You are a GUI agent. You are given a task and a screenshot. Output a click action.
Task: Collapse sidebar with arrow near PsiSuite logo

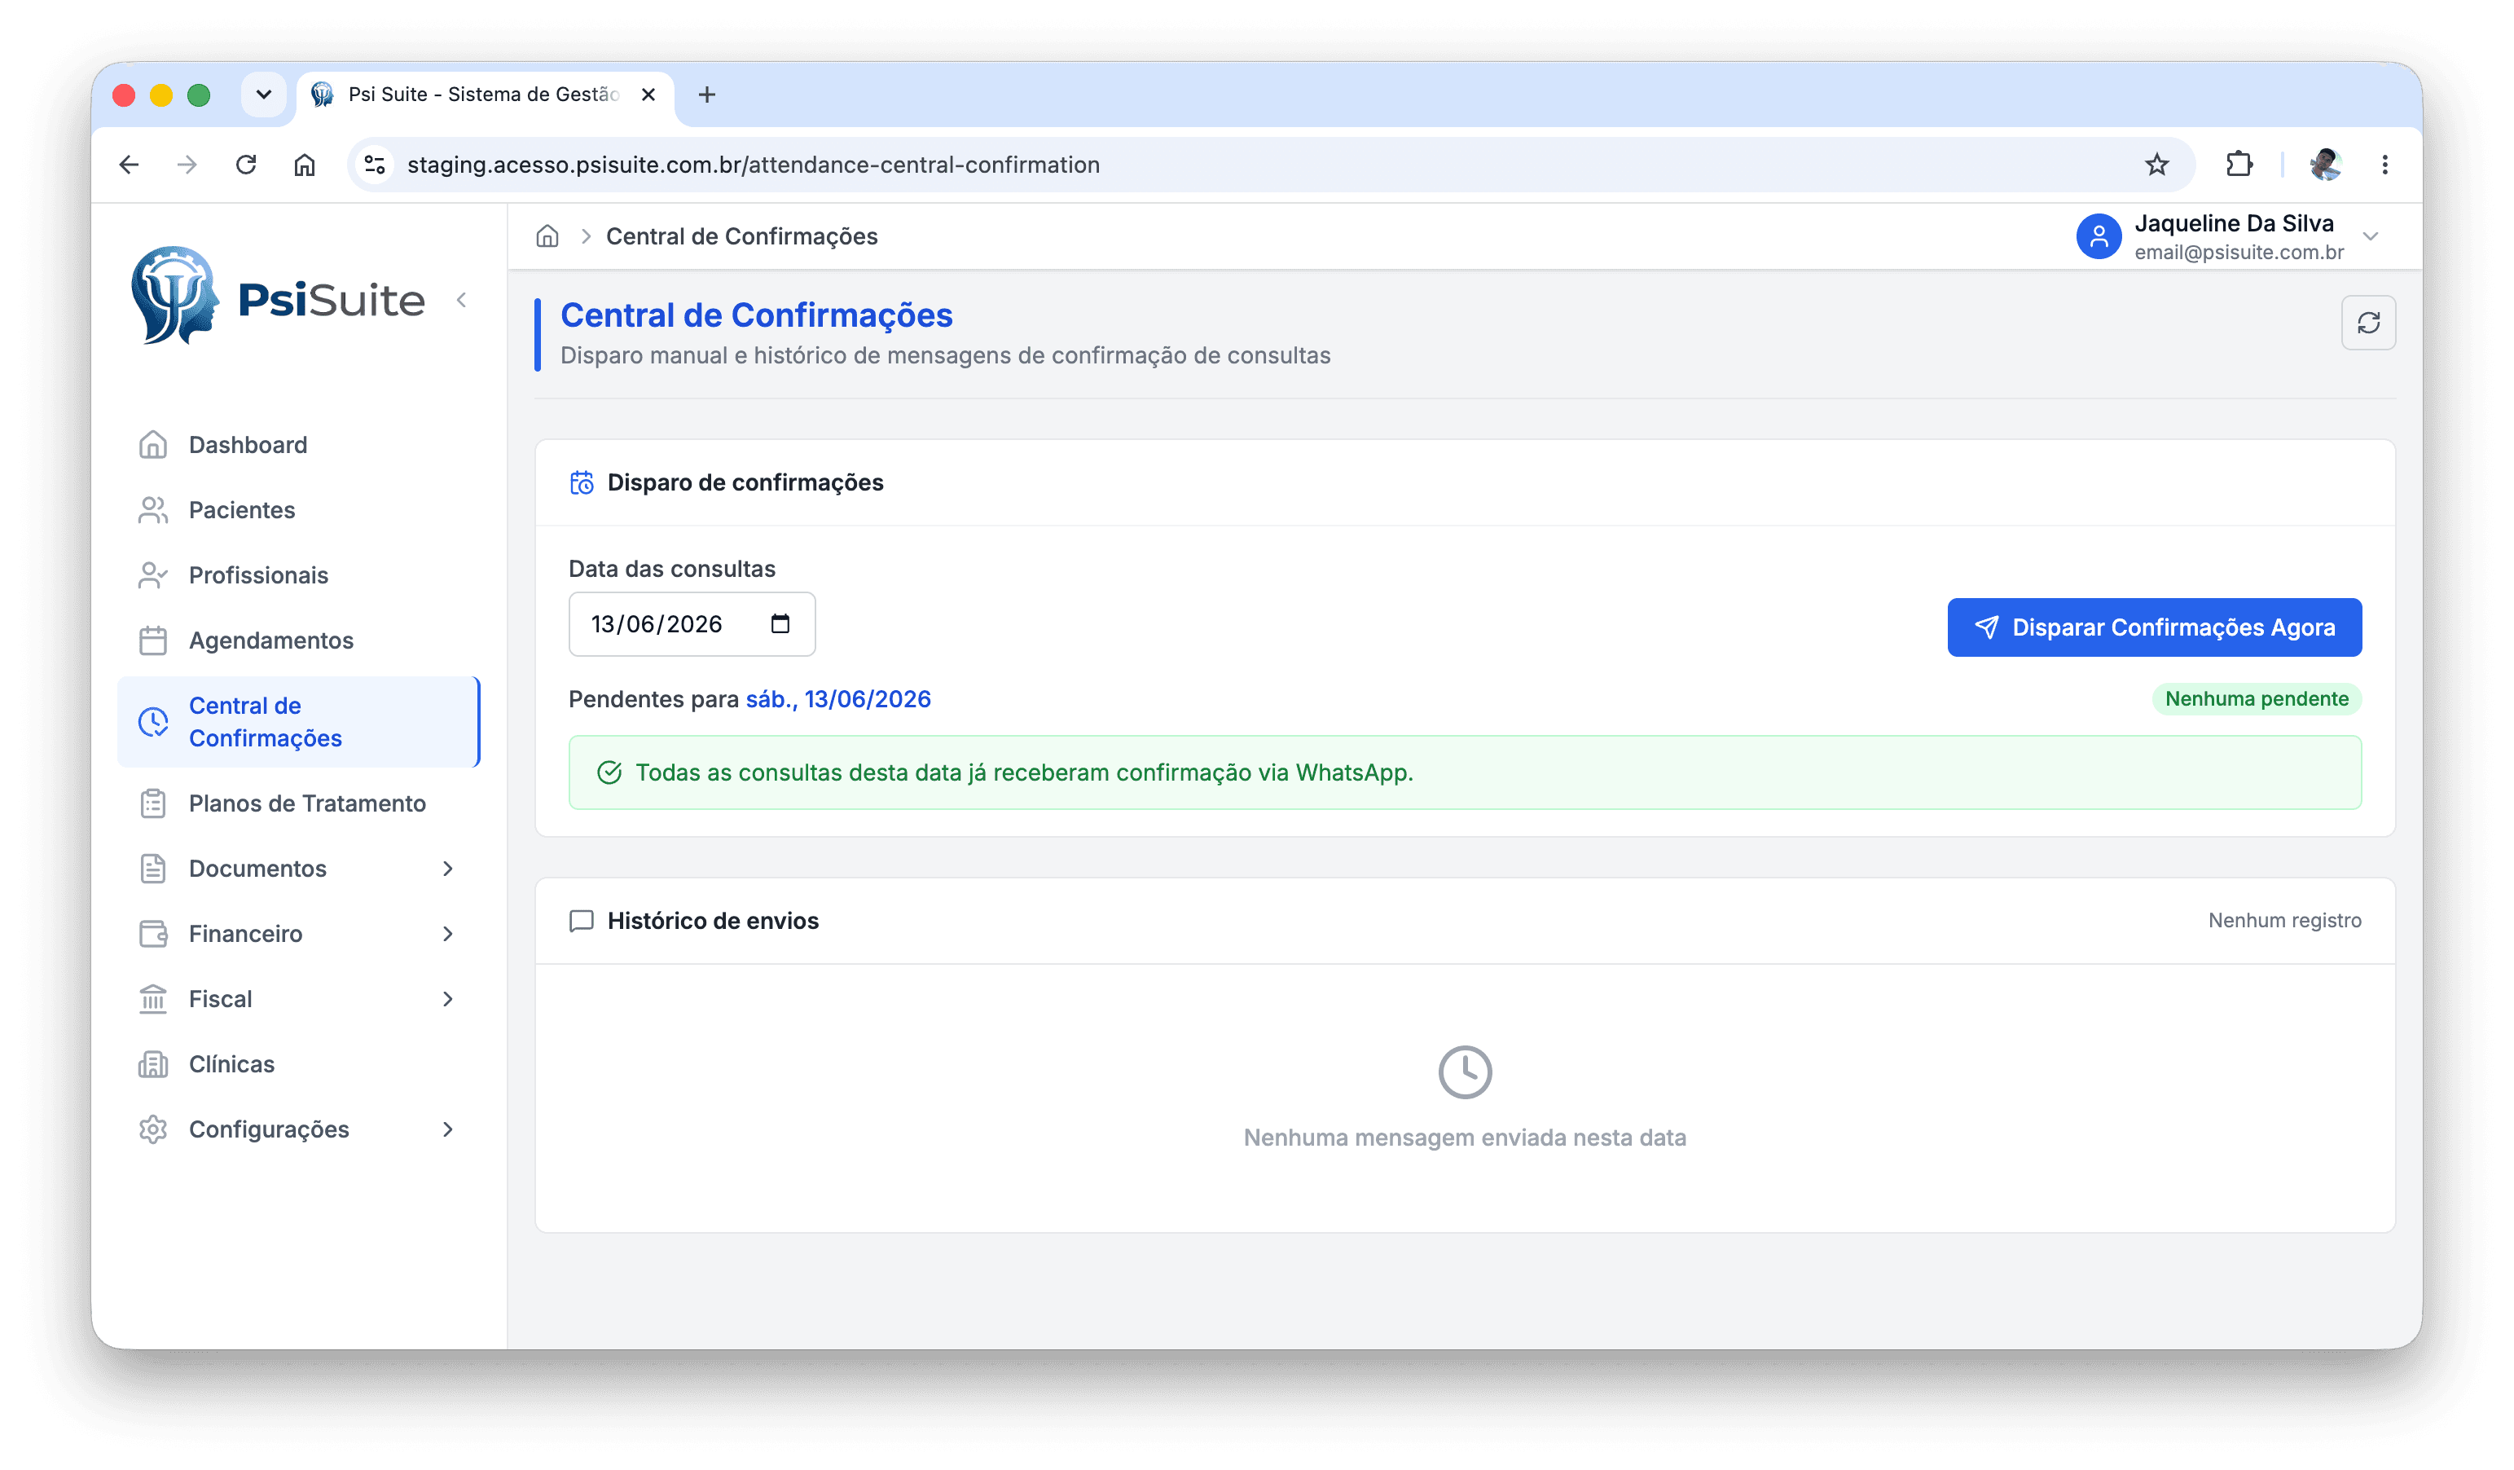(462, 299)
